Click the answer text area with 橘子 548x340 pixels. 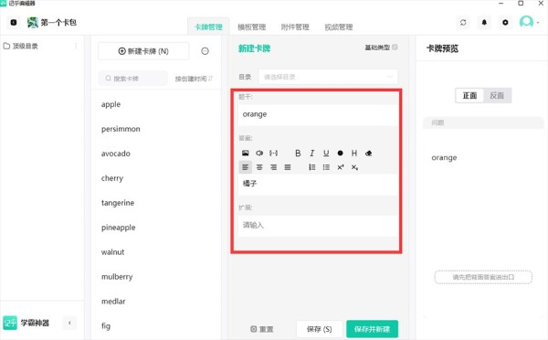click(x=317, y=184)
